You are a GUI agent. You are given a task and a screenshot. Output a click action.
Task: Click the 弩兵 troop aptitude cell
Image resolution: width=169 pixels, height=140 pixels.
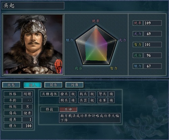coord(102,94)
